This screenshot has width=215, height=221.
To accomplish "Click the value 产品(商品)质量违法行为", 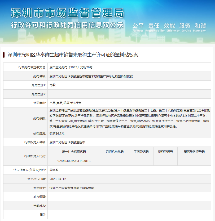I will 65,103.
